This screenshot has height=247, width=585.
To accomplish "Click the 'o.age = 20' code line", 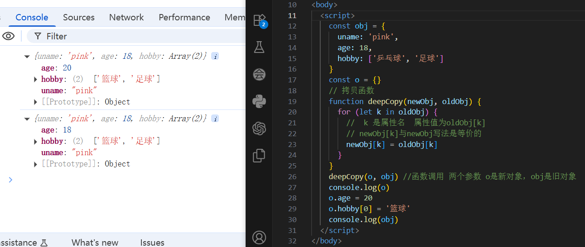I will tap(351, 198).
